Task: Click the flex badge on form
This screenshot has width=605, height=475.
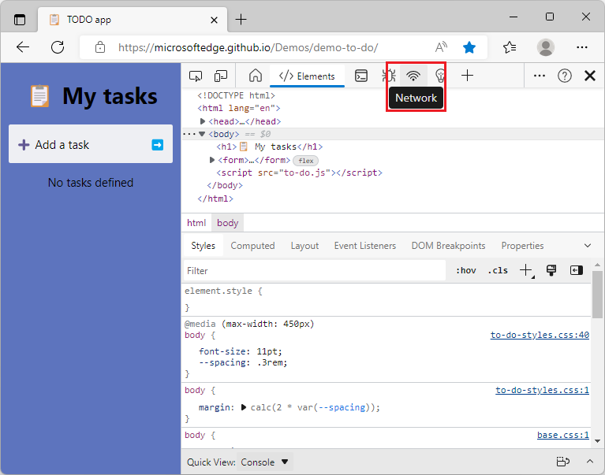Action: tap(305, 161)
